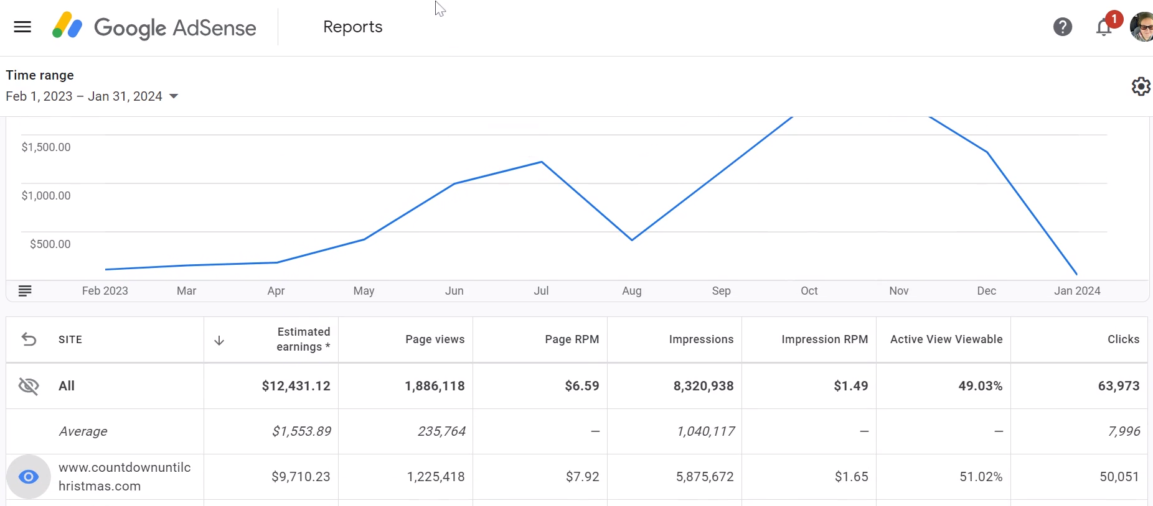Click the Jul peak on chart line
This screenshot has width=1153, height=506.
[x=542, y=162]
